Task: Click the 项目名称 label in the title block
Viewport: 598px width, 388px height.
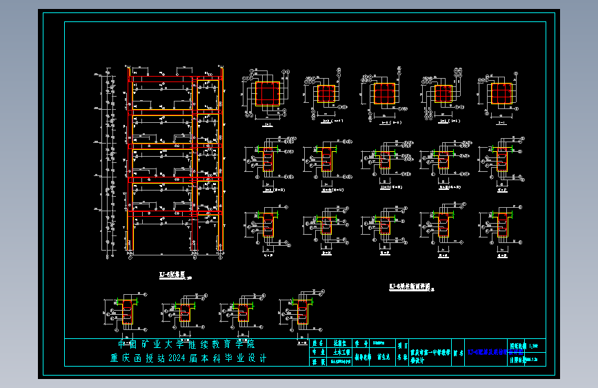Action: pos(402,351)
